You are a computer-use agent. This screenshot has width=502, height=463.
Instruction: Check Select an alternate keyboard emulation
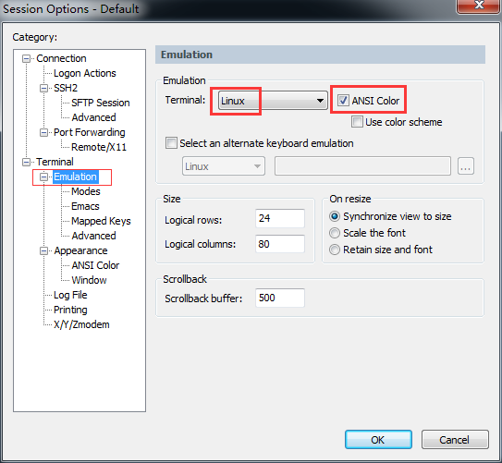(171, 143)
